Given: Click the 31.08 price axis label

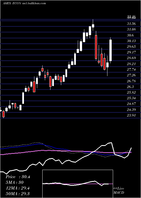Looking at the screenshot, I should click(x=131, y=29).
